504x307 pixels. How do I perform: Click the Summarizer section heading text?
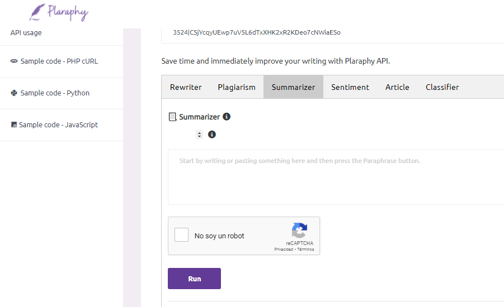tap(199, 117)
